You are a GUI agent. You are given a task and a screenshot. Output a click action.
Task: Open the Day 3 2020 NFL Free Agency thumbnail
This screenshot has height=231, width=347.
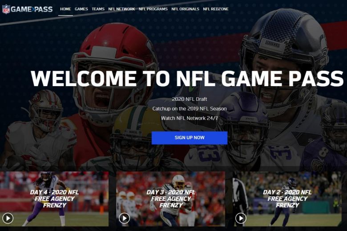[x=171, y=199]
